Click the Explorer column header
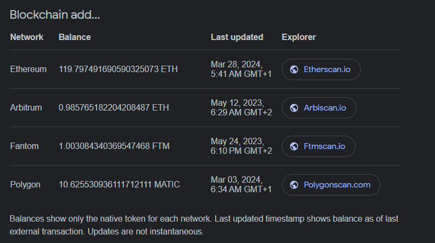Image resolution: width=435 pixels, height=243 pixels. point(299,37)
